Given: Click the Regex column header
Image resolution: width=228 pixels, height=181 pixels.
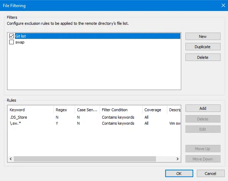Looking at the screenshot, I should [64, 110].
